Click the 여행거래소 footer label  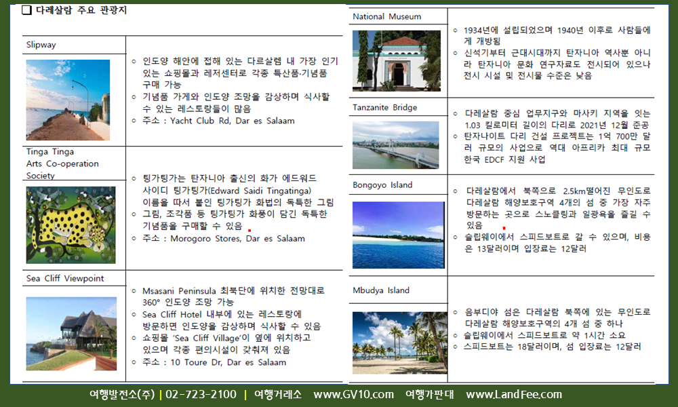[278, 395]
